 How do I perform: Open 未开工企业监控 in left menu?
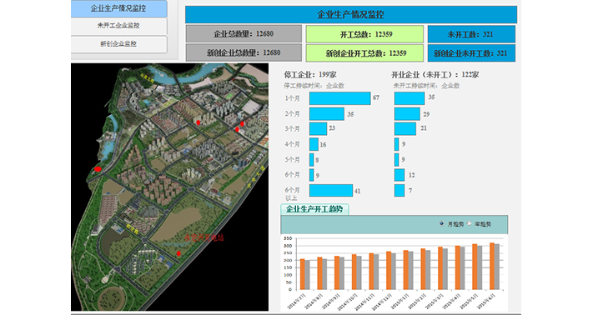click(x=118, y=26)
